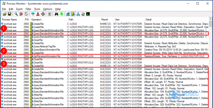Select the QueryAttributeTagFile operation cell
Image resolution: width=213 pixels, height=108 pixels.
[44, 46]
